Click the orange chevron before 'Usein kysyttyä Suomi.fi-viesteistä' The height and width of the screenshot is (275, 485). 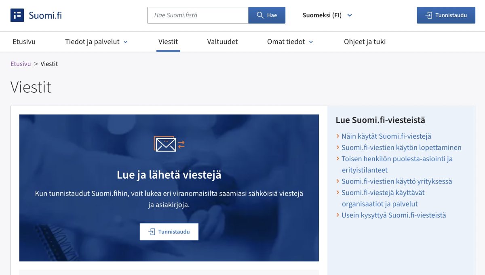click(337, 215)
